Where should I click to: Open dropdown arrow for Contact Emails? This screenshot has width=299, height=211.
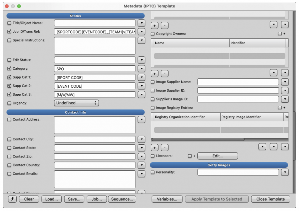coord(142,174)
